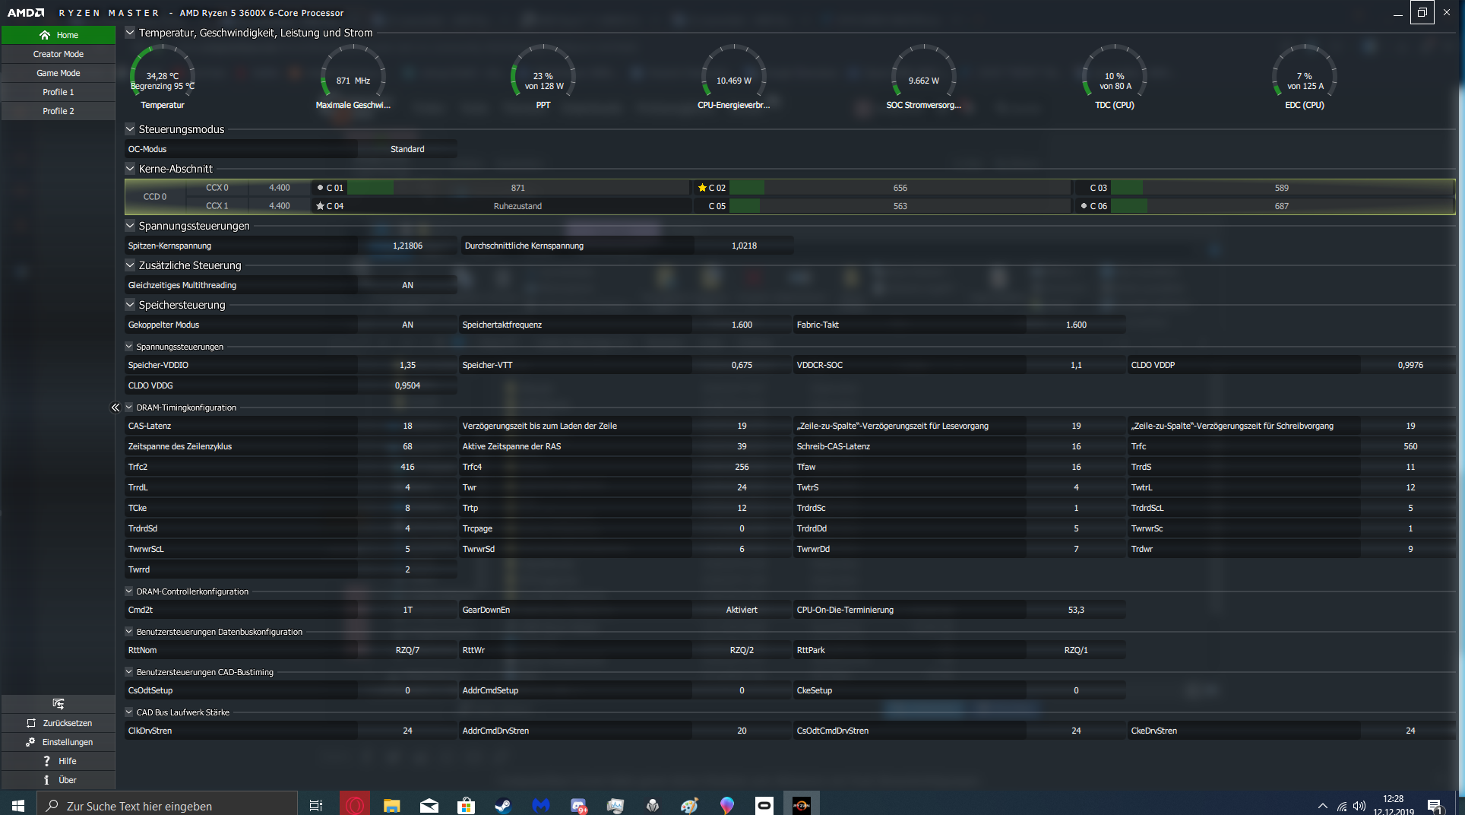Image resolution: width=1465 pixels, height=815 pixels.
Task: Click the star icon beside core C 02
Action: point(702,188)
